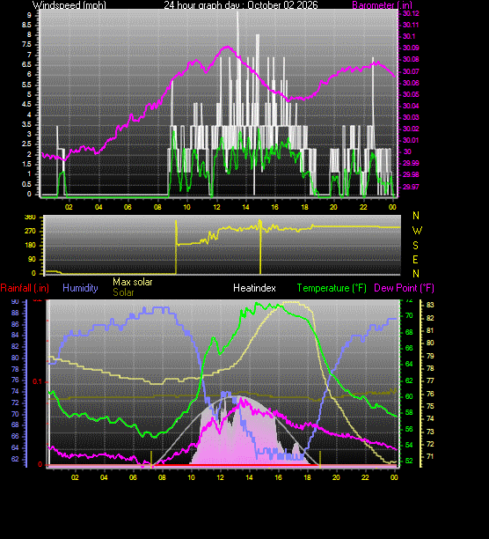Click the 62 humidity scale value
Viewport: 489px width, 539px height.
coord(15,459)
